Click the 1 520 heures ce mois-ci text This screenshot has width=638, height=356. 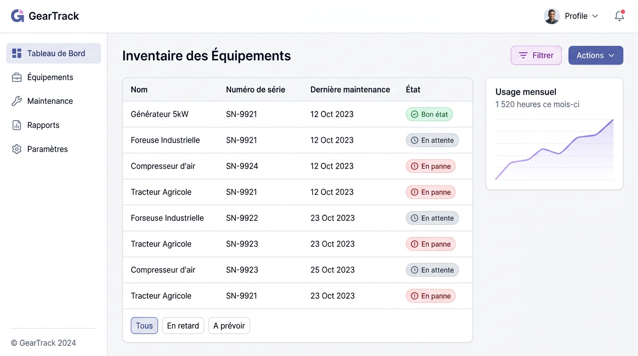[537, 105]
